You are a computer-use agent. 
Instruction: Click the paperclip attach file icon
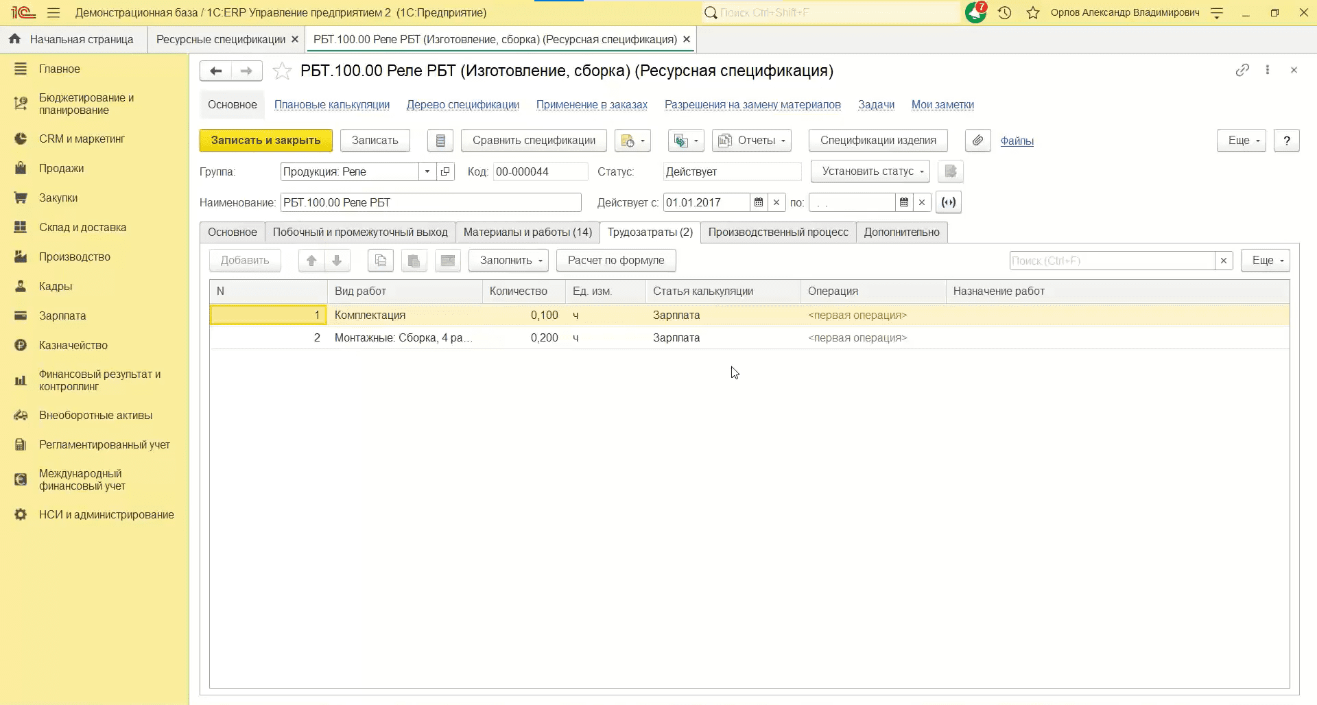(978, 141)
